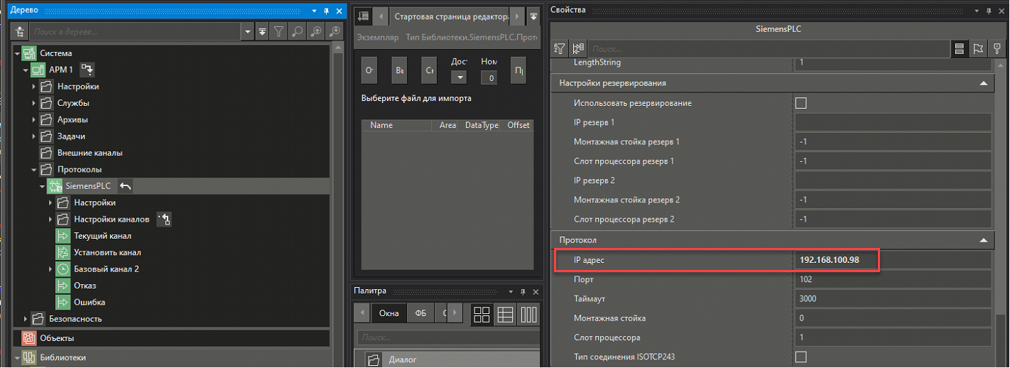This screenshot has width=1010, height=368.
Task: Click the filter funnel icon in Дерево toolbar
Action: pyautogui.click(x=279, y=32)
